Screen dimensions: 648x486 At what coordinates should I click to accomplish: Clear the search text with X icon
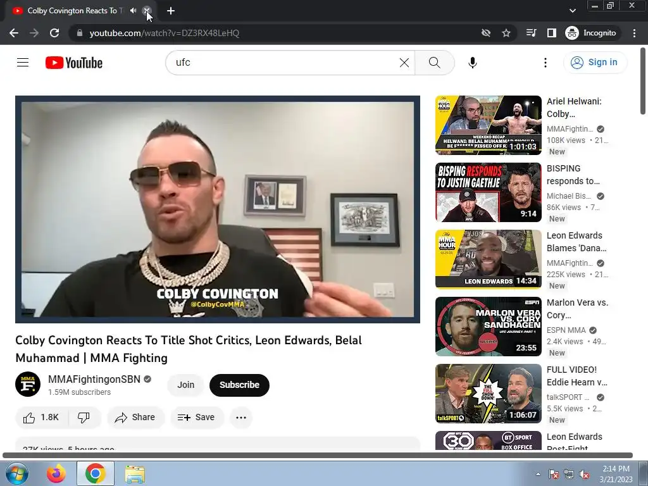pos(404,63)
